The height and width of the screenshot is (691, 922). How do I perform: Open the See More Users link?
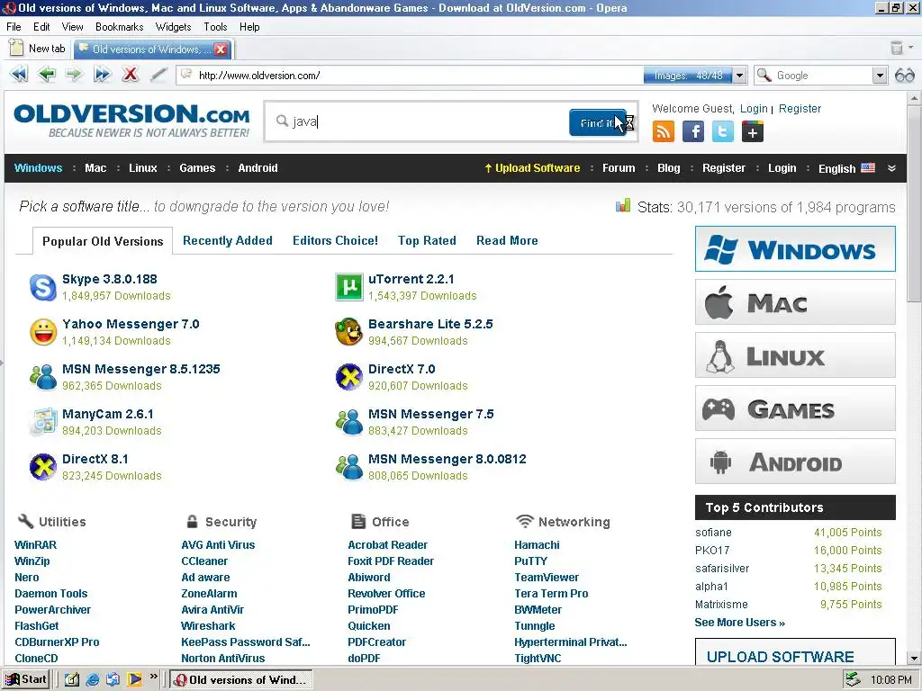click(740, 623)
